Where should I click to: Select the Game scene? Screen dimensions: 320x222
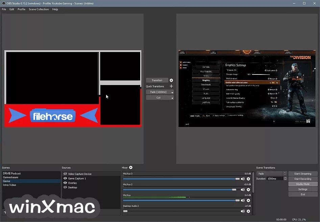(x=31, y=181)
